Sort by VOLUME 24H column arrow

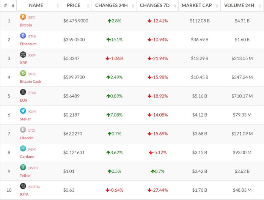tap(260, 6)
